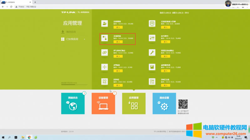
Task: Click the wrench icon for admin restriction
Action: click(x=152, y=52)
